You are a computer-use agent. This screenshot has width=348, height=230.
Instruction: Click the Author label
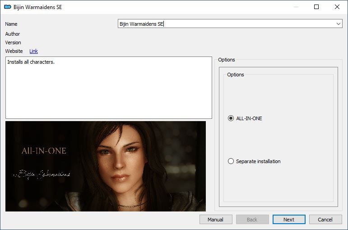click(x=13, y=34)
